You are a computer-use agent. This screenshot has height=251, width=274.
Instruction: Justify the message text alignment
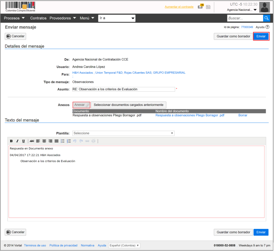point(56,141)
